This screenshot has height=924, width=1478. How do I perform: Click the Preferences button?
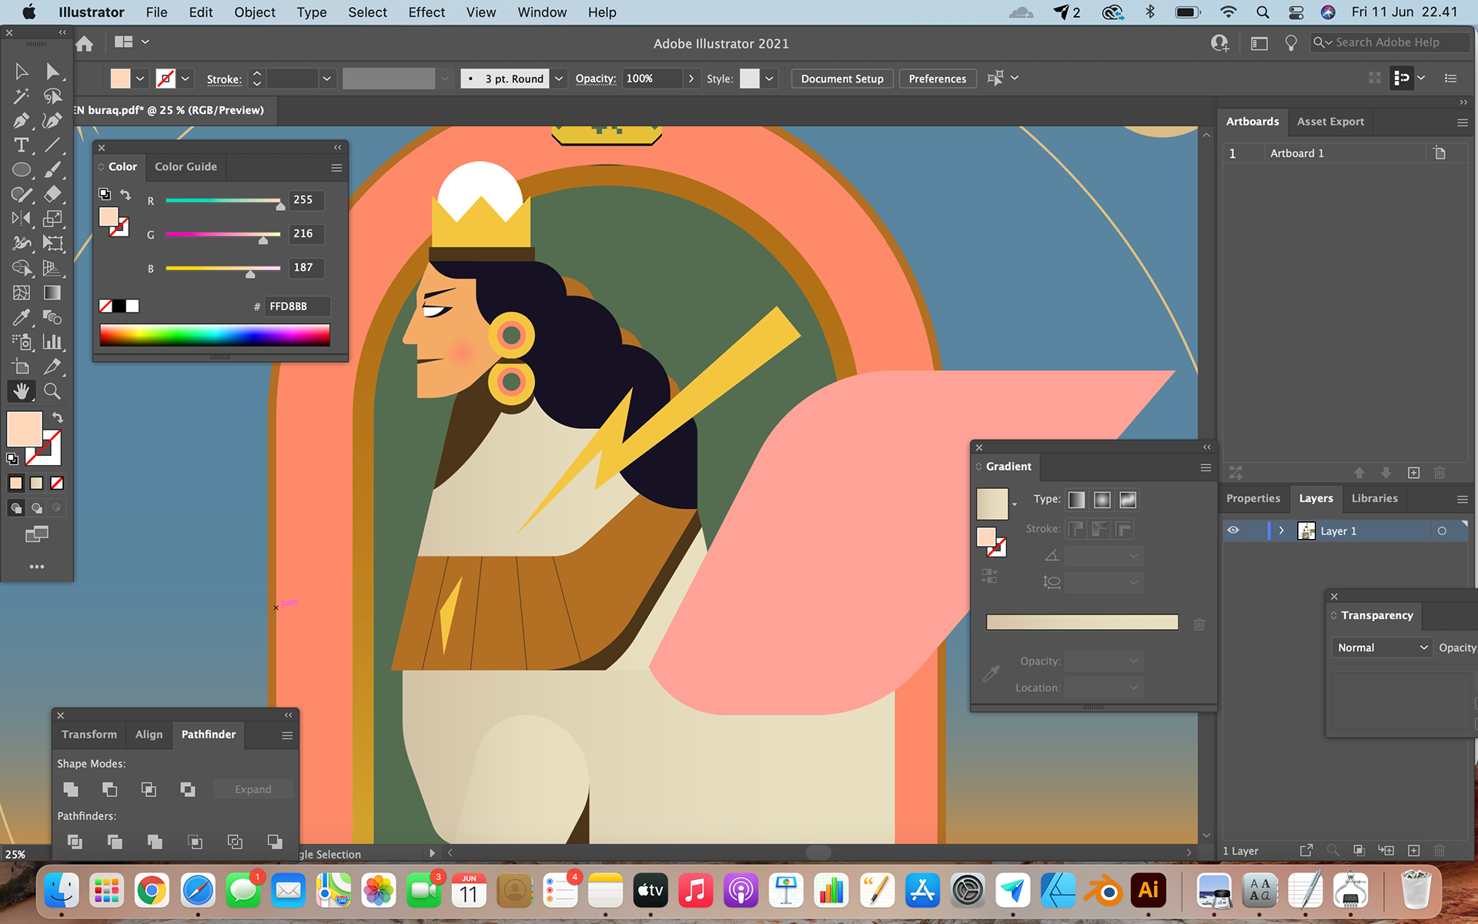click(x=937, y=79)
